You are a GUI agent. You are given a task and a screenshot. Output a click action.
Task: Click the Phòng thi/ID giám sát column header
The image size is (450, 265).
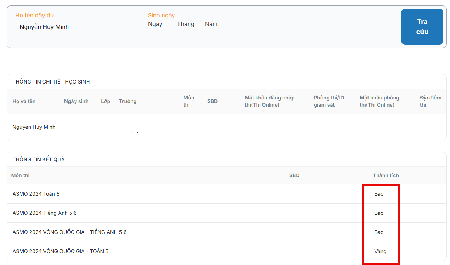329,101
